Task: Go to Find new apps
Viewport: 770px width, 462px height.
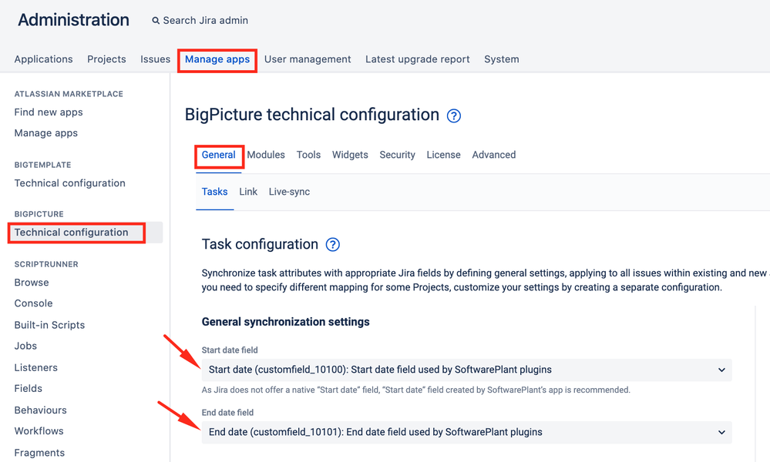Action: pyautogui.click(x=49, y=112)
